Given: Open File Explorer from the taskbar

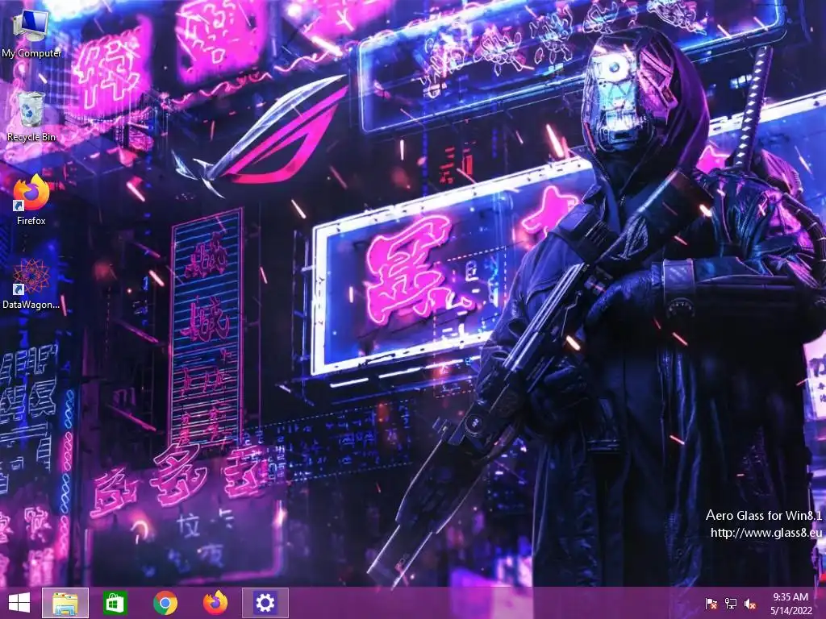Looking at the screenshot, I should [x=65, y=603].
